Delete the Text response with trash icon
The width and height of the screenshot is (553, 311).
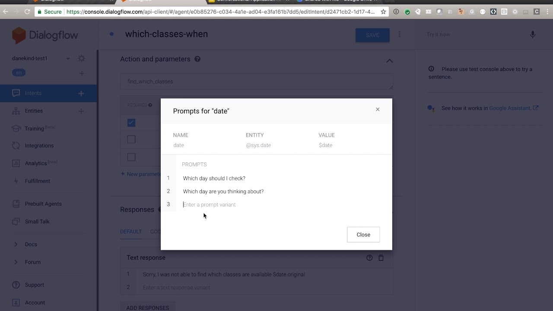(381, 258)
